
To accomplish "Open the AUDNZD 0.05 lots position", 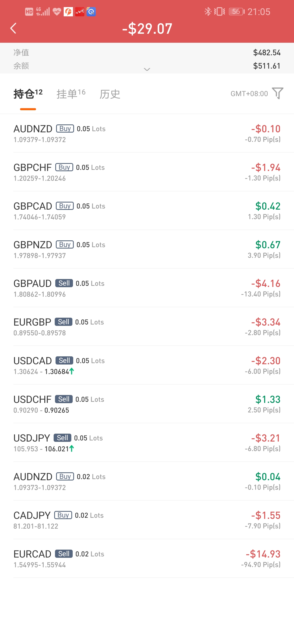I will tap(147, 133).
